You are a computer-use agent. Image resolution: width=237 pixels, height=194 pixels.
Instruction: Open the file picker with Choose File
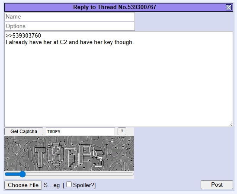(23, 185)
